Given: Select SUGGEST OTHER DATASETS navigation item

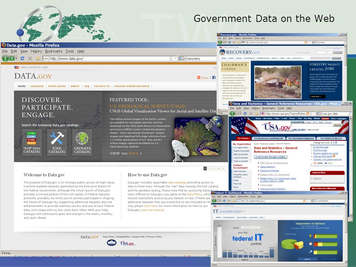Looking at the screenshot, I should click(x=132, y=86).
